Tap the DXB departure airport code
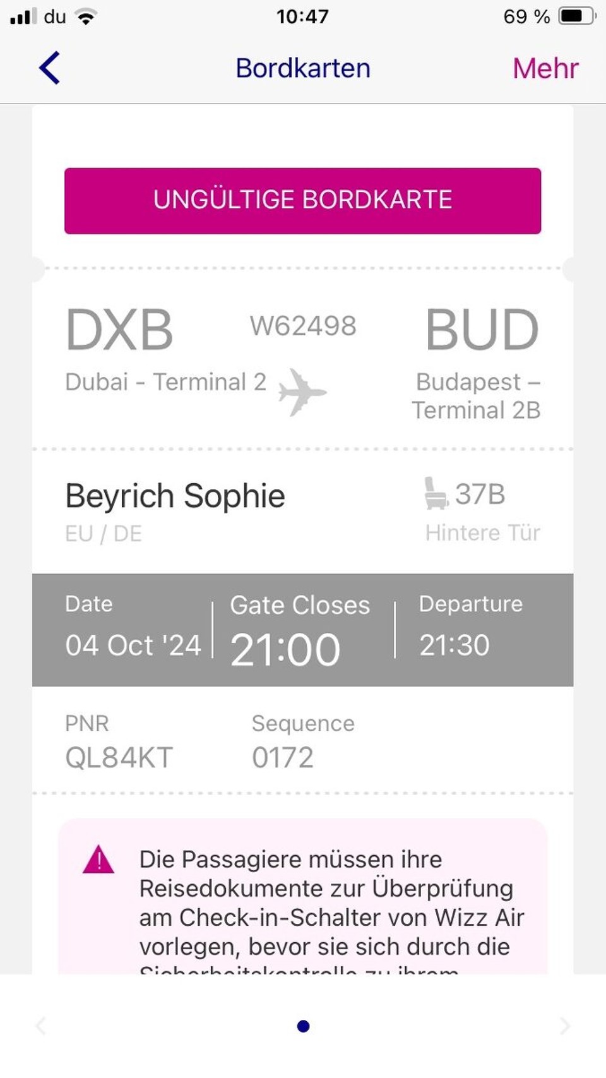This screenshot has width=606, height=1078. click(x=119, y=330)
